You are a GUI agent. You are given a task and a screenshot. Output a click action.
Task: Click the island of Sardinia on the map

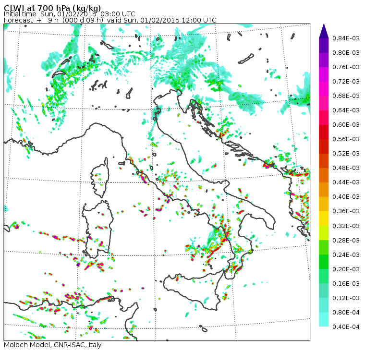click(97, 229)
